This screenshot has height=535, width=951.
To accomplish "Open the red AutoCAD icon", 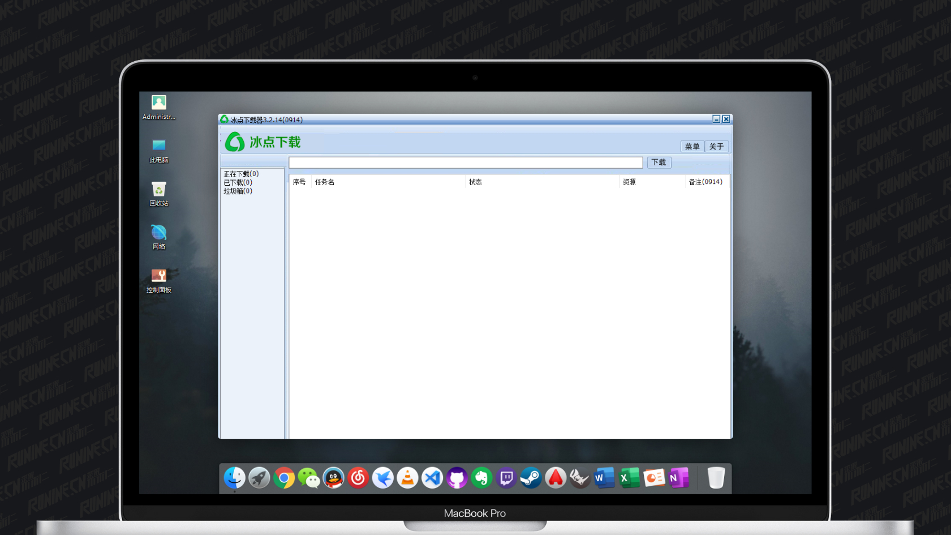I will 556,478.
